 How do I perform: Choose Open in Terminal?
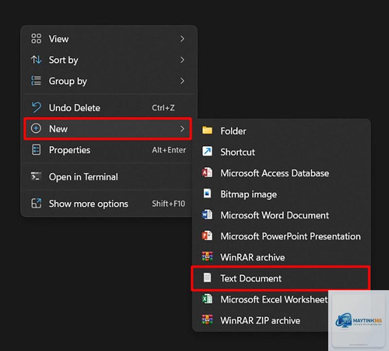click(x=108, y=177)
